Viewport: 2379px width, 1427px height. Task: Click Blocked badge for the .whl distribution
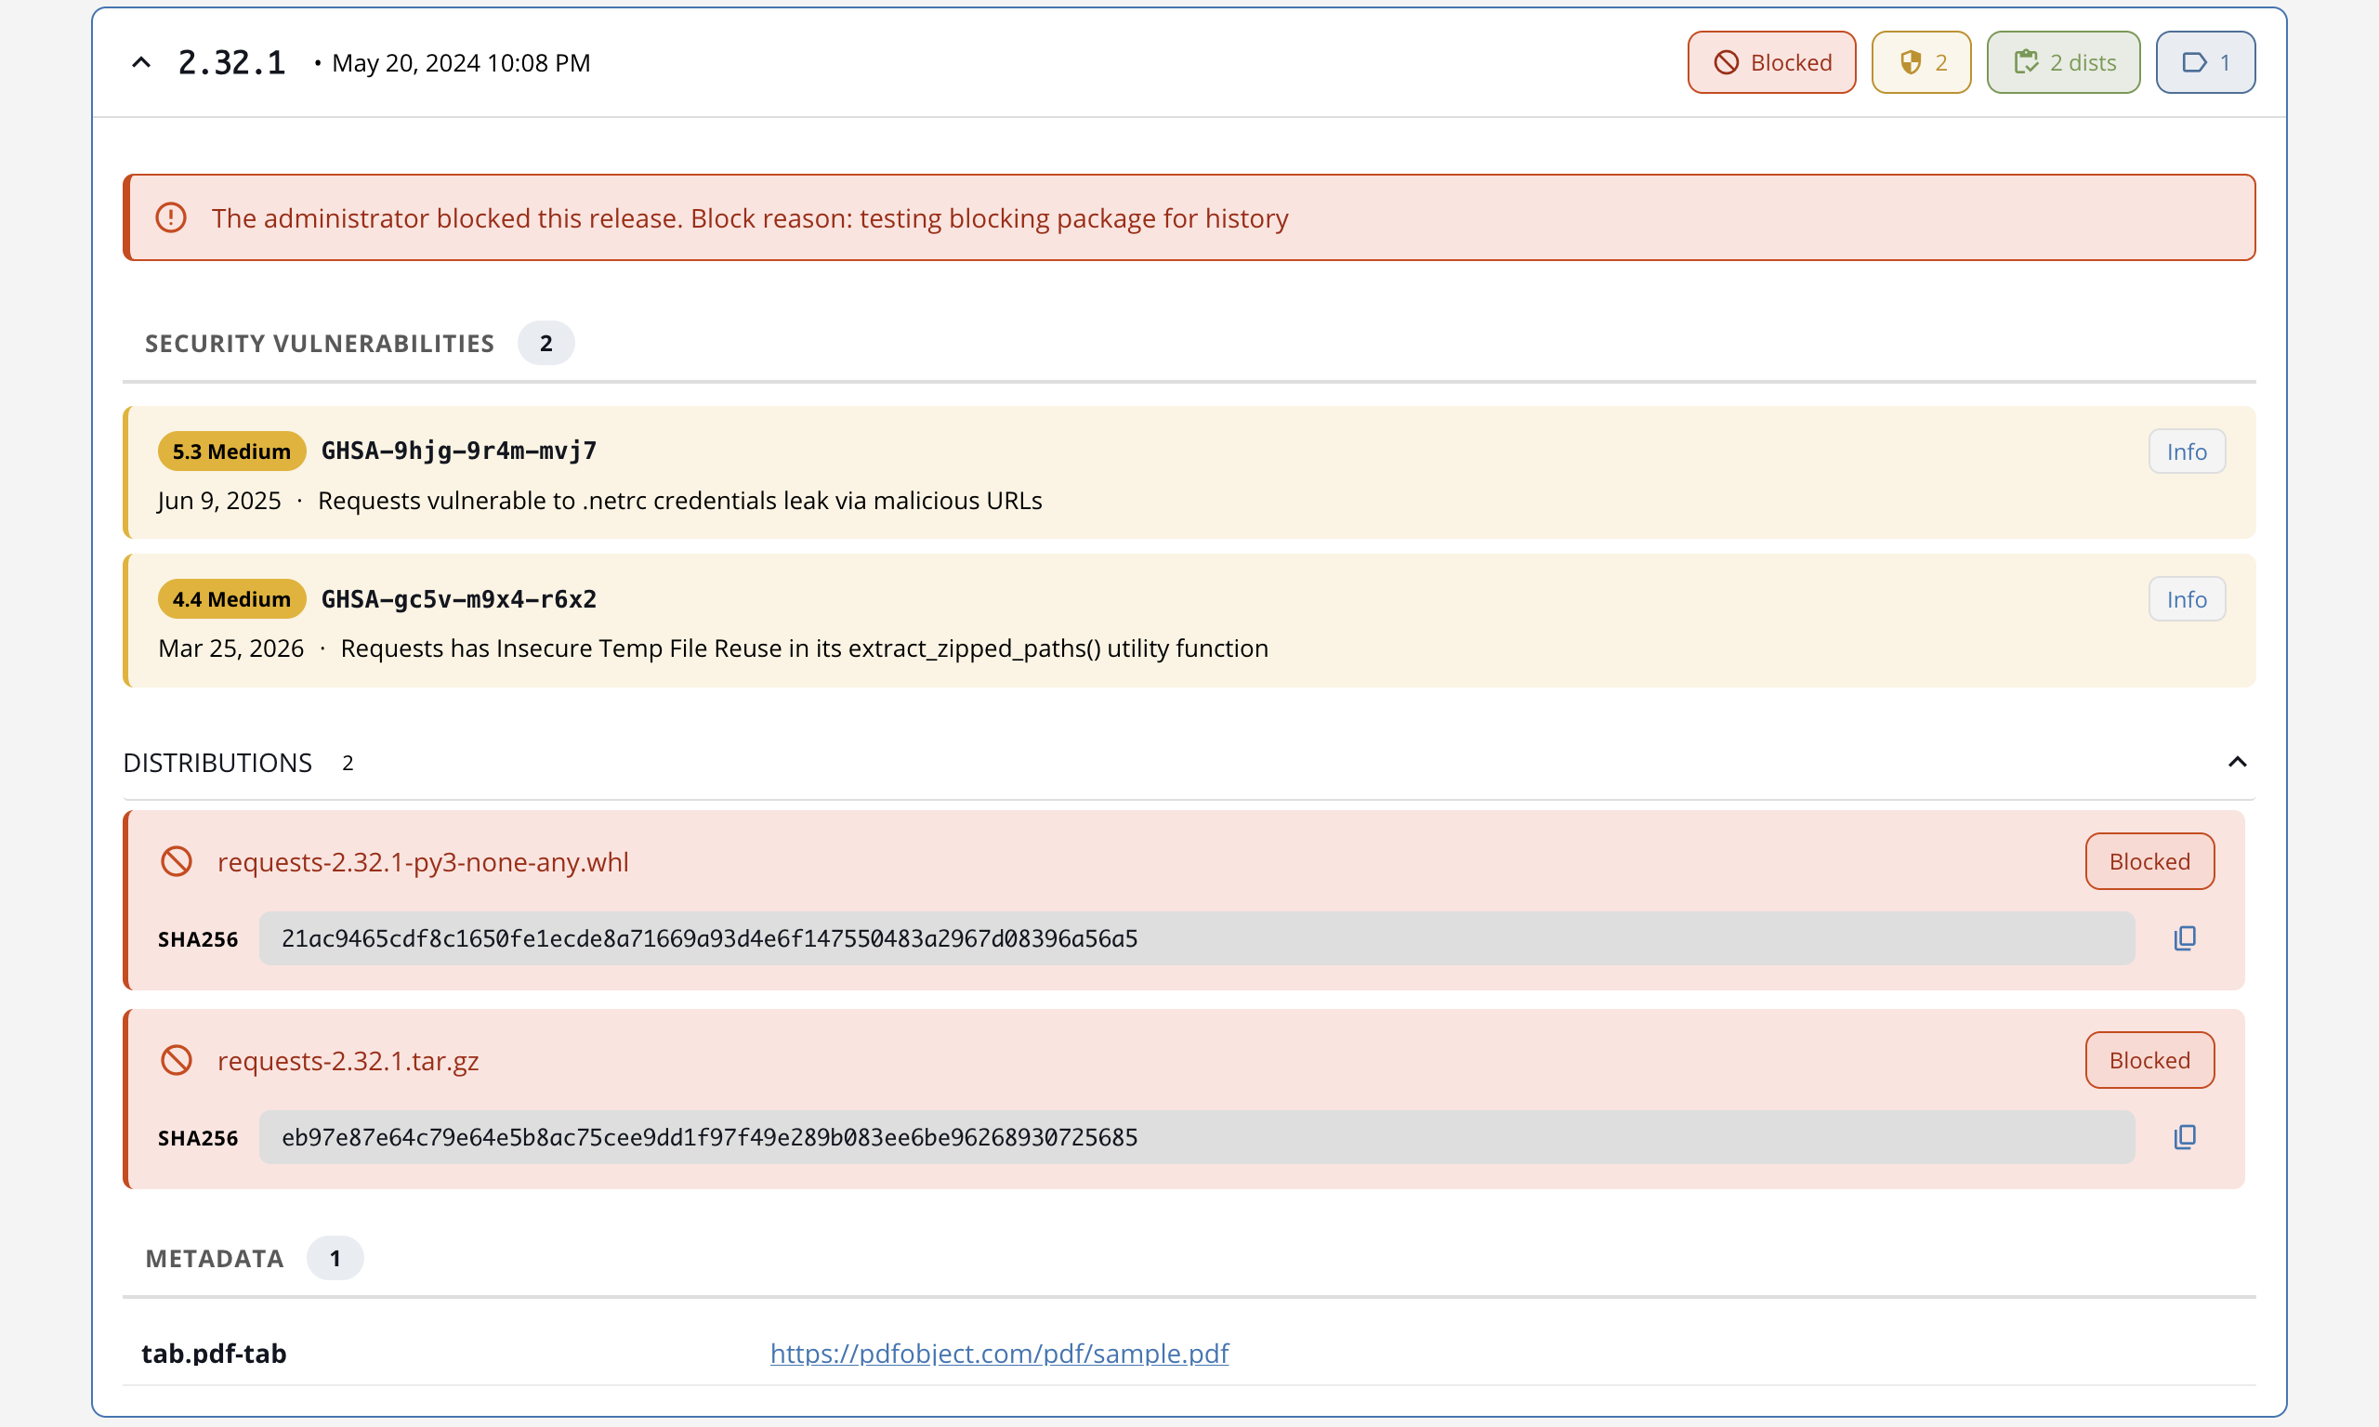point(2149,861)
